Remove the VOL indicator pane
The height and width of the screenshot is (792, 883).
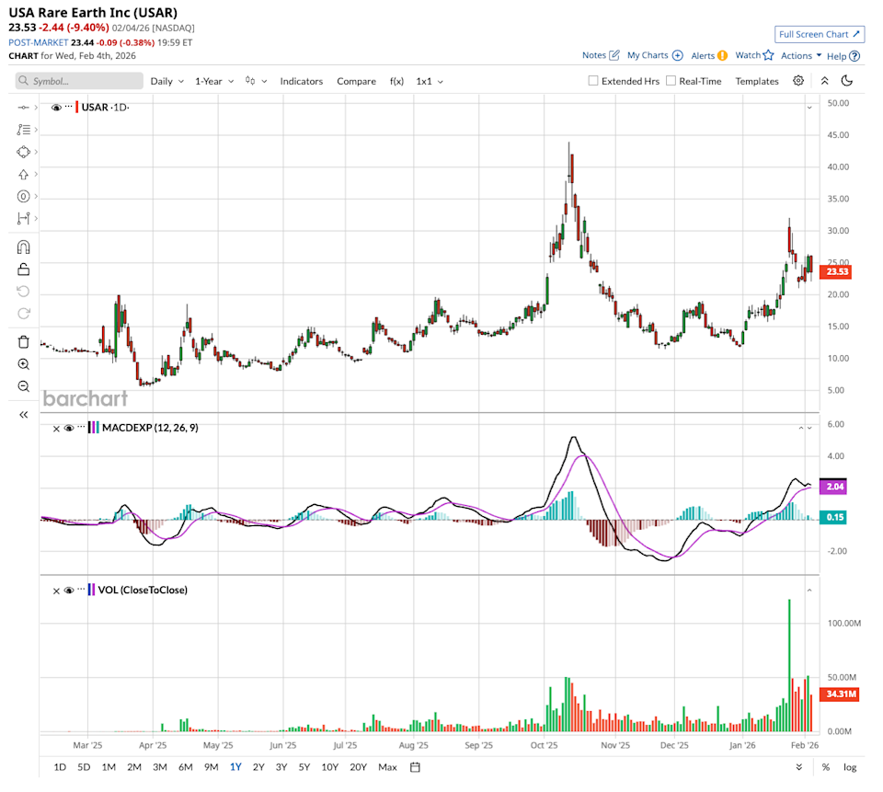56,591
